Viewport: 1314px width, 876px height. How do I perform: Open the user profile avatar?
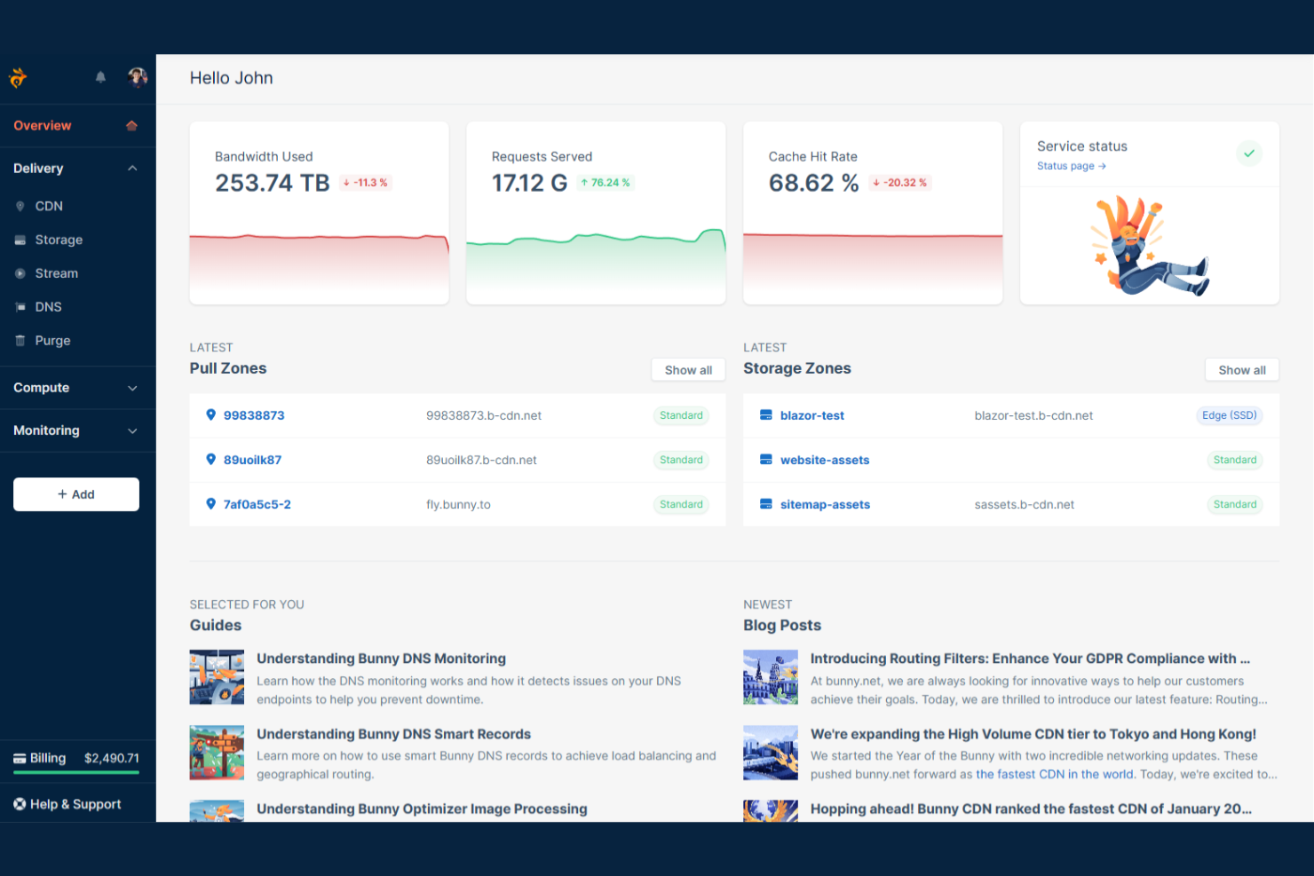tap(138, 77)
